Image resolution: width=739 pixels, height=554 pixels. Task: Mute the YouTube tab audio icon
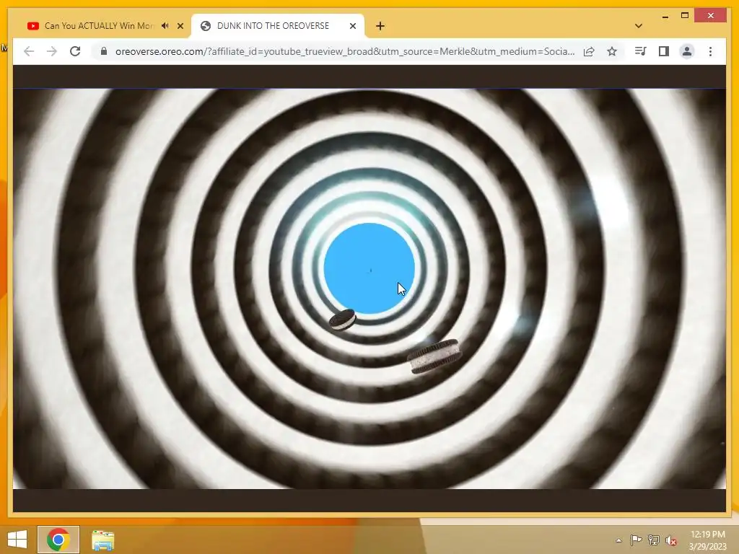click(165, 25)
